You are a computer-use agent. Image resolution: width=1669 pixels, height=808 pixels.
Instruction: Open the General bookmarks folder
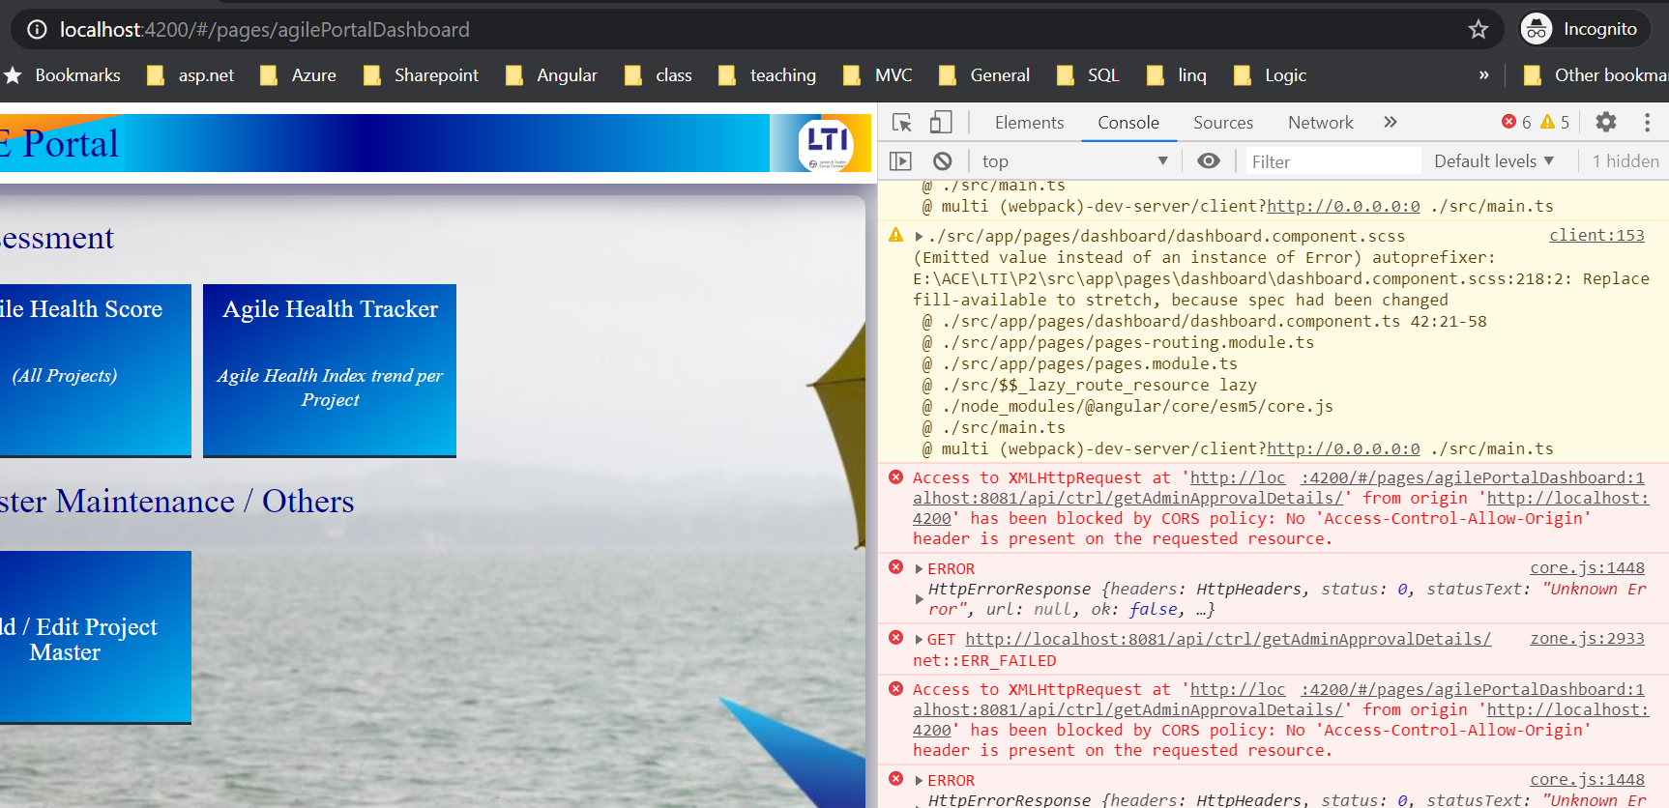[984, 75]
